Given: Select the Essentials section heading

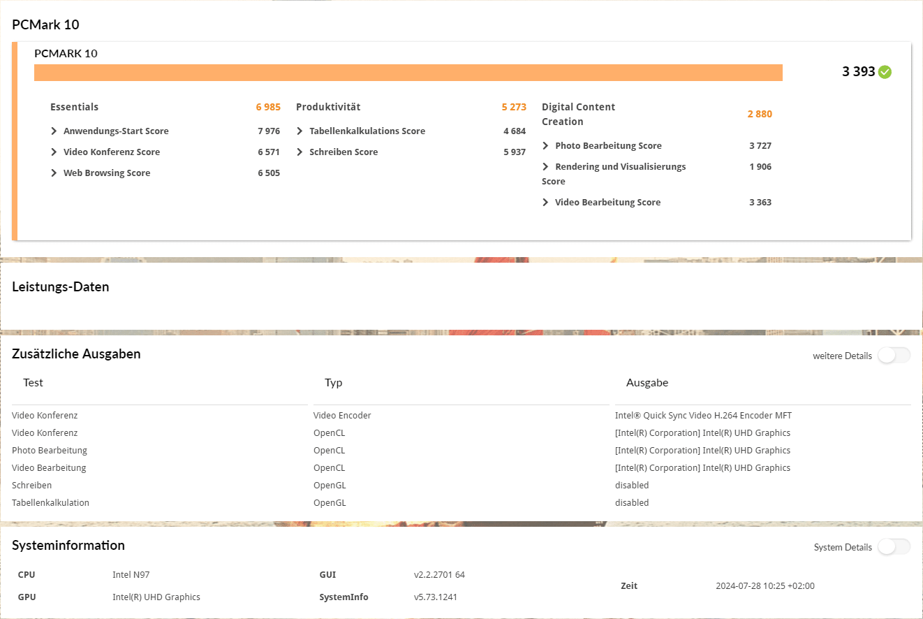Looking at the screenshot, I should coord(74,107).
